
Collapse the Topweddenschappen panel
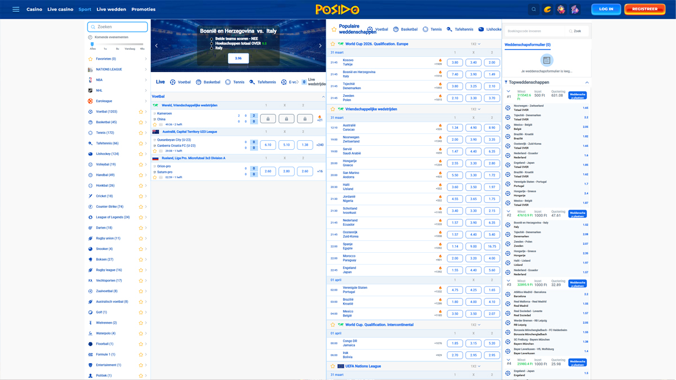pyautogui.click(x=586, y=82)
